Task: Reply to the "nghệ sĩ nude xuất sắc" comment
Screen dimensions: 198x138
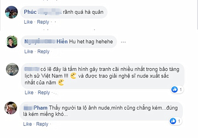Action: click(x=43, y=93)
